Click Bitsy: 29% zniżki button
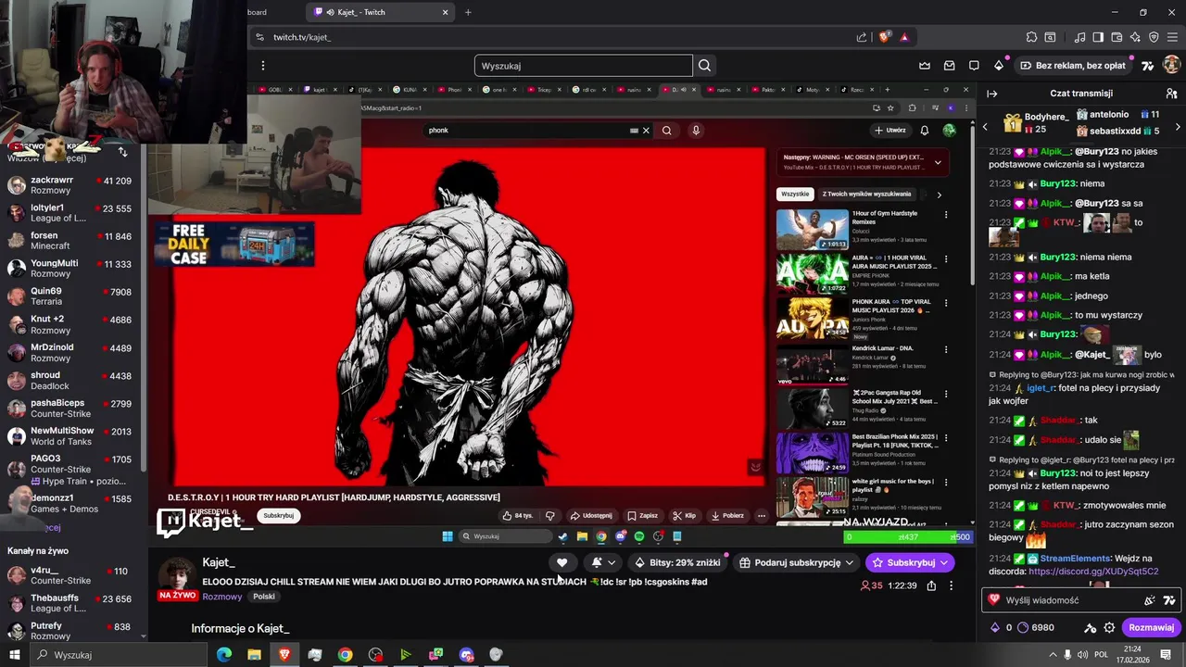The width and height of the screenshot is (1186, 667). coord(676,562)
